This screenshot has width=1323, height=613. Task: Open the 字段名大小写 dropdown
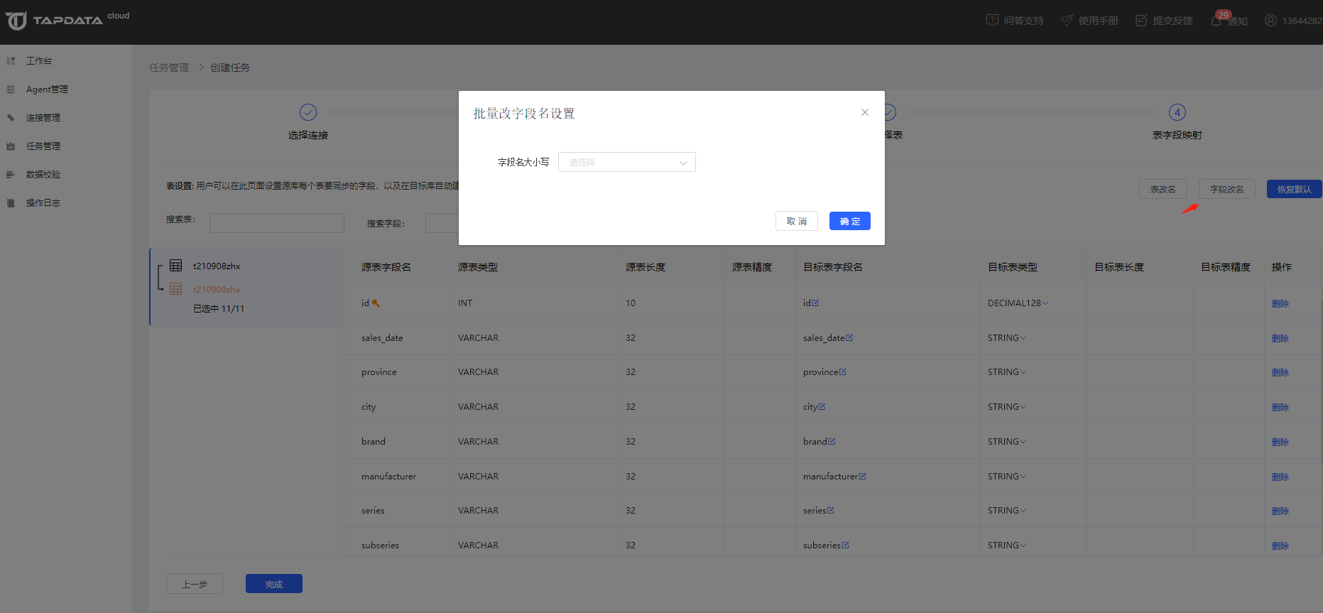click(x=626, y=162)
